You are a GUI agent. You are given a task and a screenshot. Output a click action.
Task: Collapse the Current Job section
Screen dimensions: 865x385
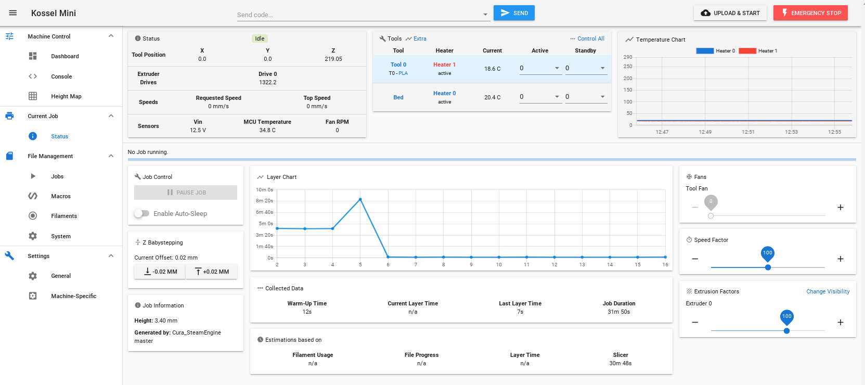111,116
